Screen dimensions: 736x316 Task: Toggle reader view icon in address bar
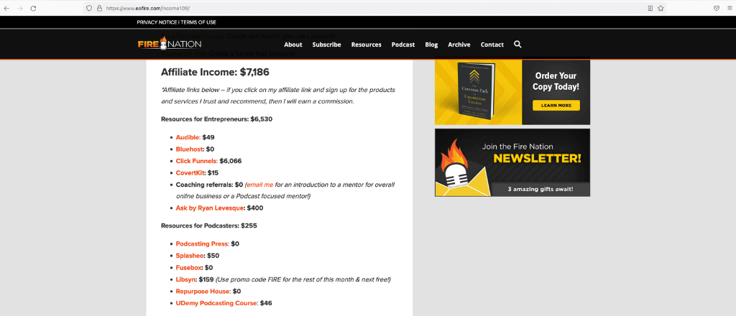650,8
